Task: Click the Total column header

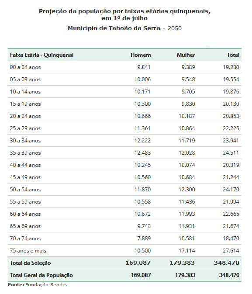Action: click(233, 55)
